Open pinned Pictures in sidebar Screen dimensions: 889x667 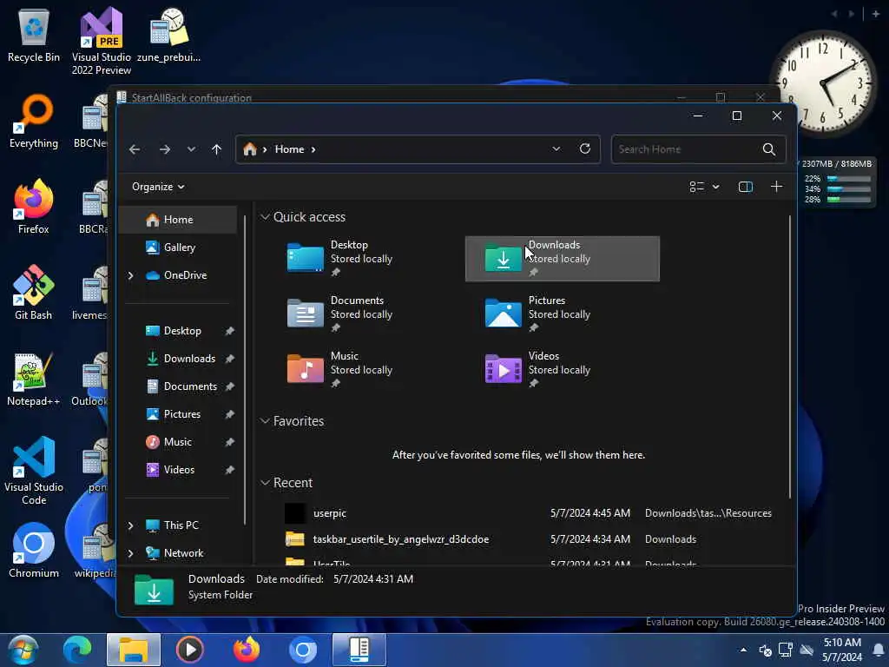coord(182,414)
